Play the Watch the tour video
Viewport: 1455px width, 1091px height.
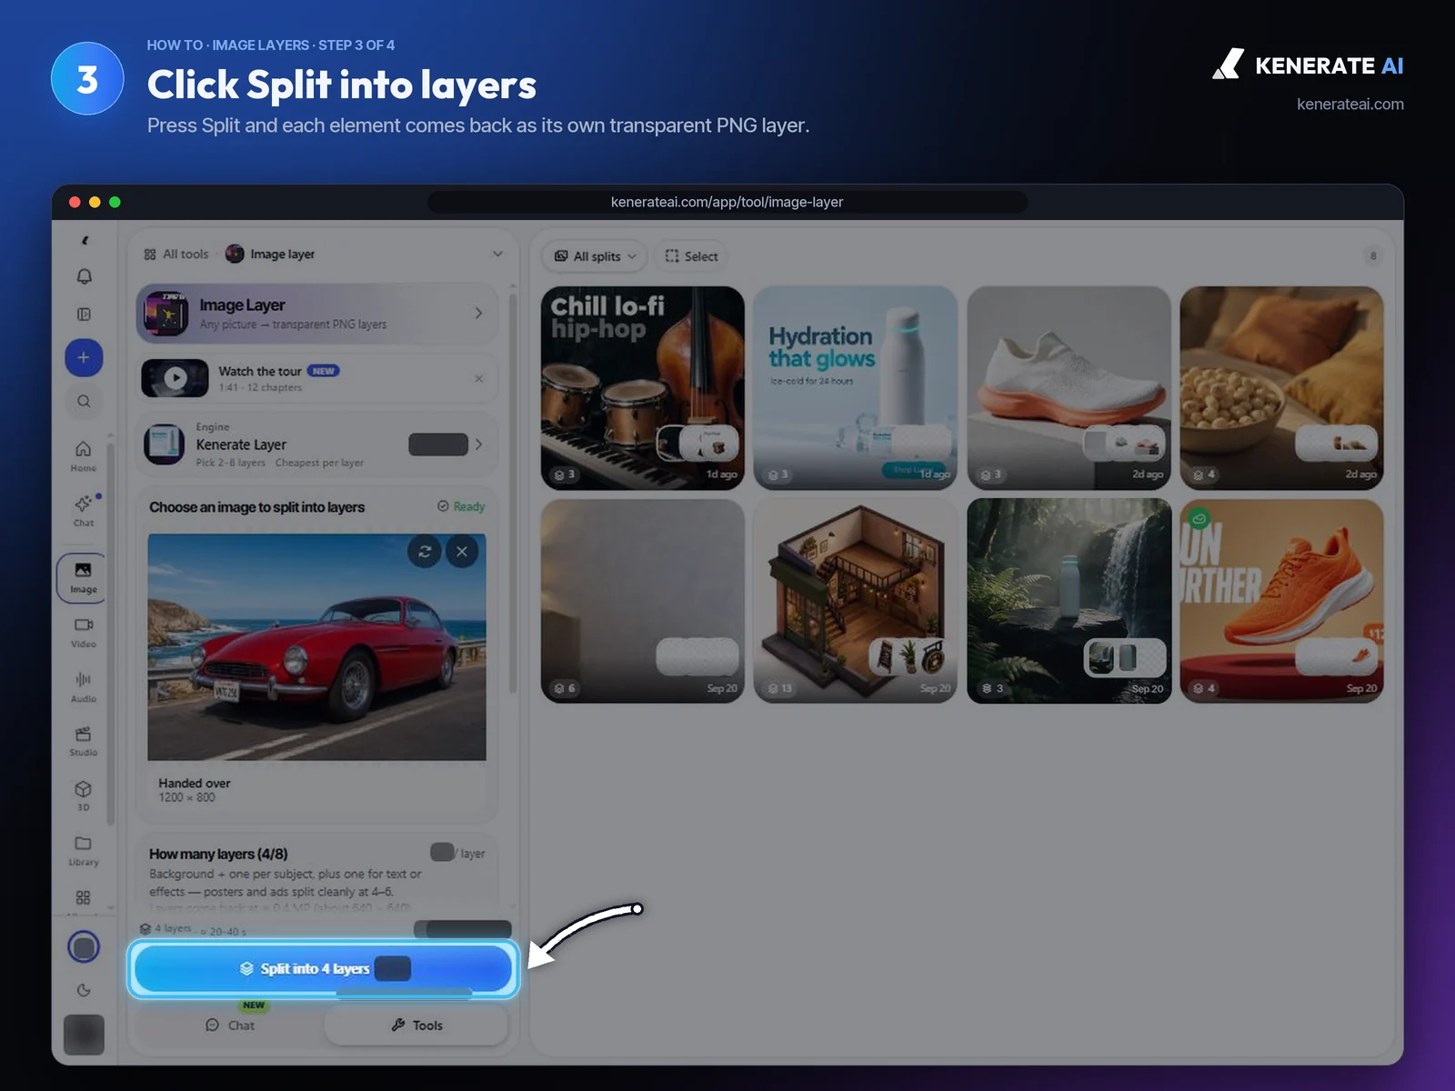[175, 378]
